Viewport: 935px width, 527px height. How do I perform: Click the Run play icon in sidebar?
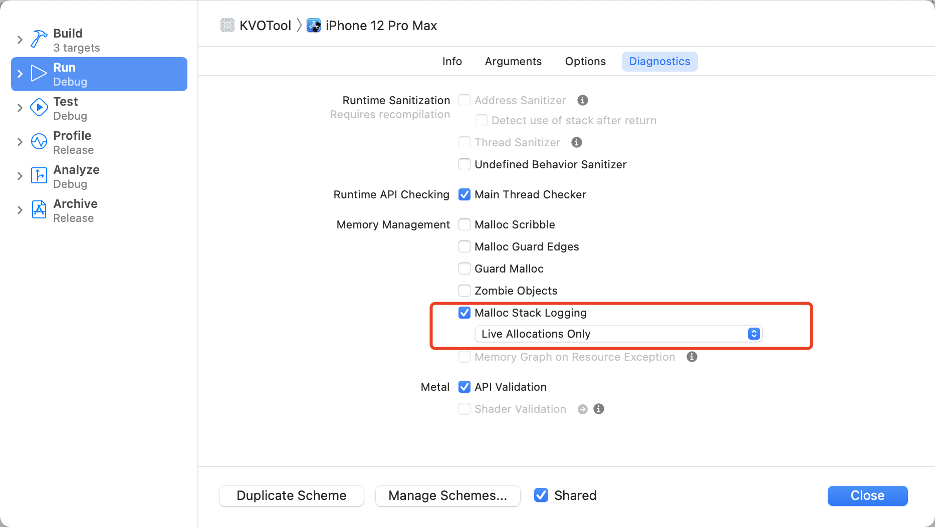pos(39,73)
